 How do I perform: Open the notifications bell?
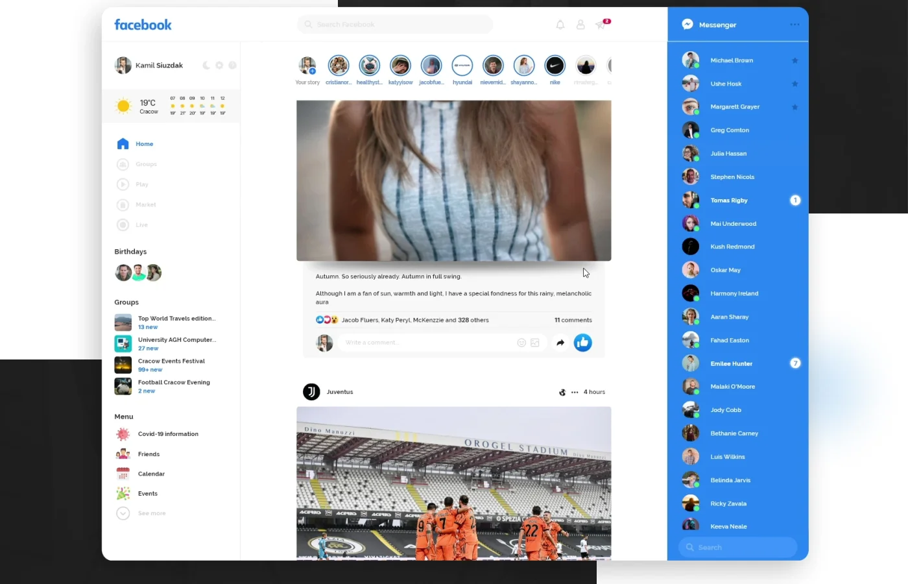click(560, 25)
